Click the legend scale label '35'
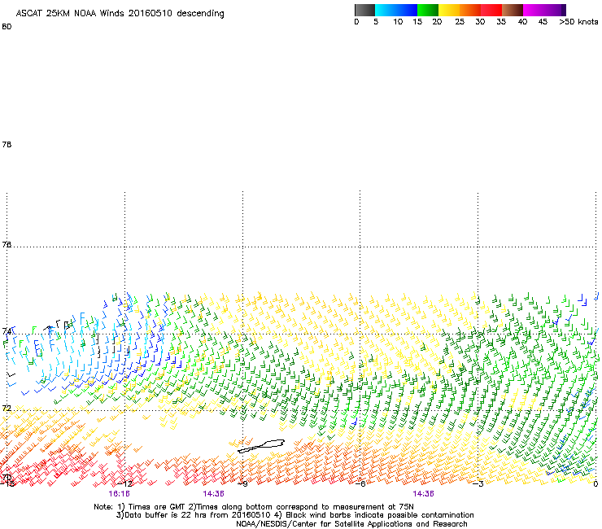The width and height of the screenshot is (602, 529). pyautogui.click(x=501, y=22)
